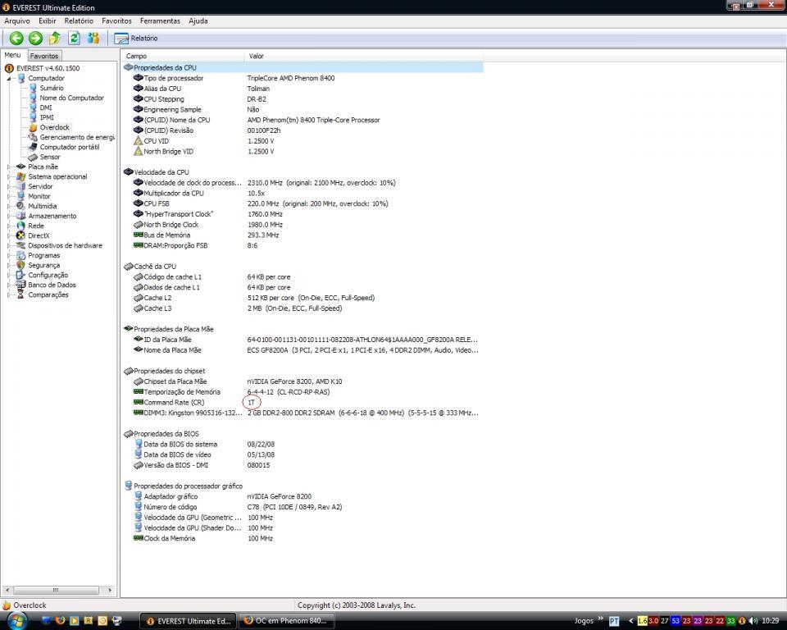Click the Propriedades da Placa Mãe group icon
This screenshot has width=787, height=630.
(129, 329)
